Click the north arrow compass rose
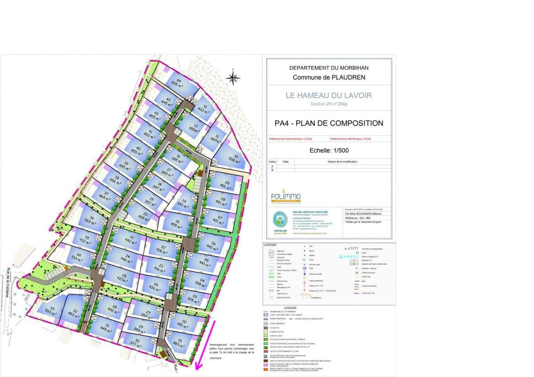Image resolution: width=534 pixels, height=377 pixels. 233,78
